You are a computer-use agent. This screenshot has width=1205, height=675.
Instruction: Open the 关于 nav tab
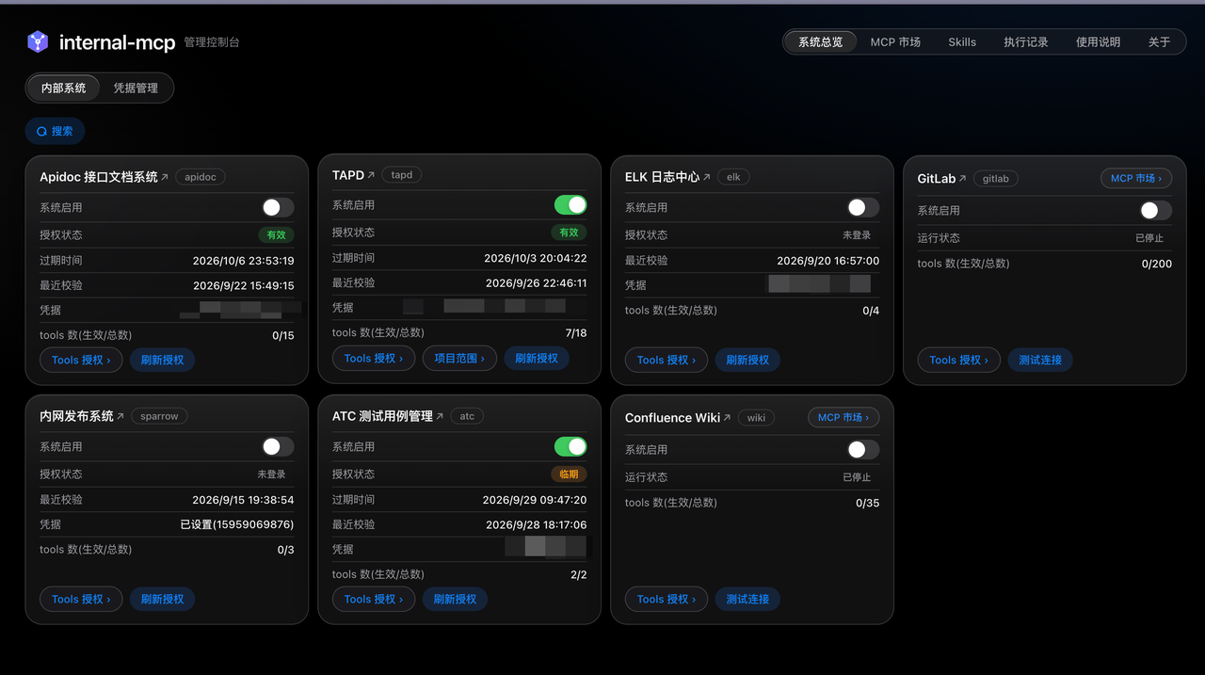[x=1159, y=41]
